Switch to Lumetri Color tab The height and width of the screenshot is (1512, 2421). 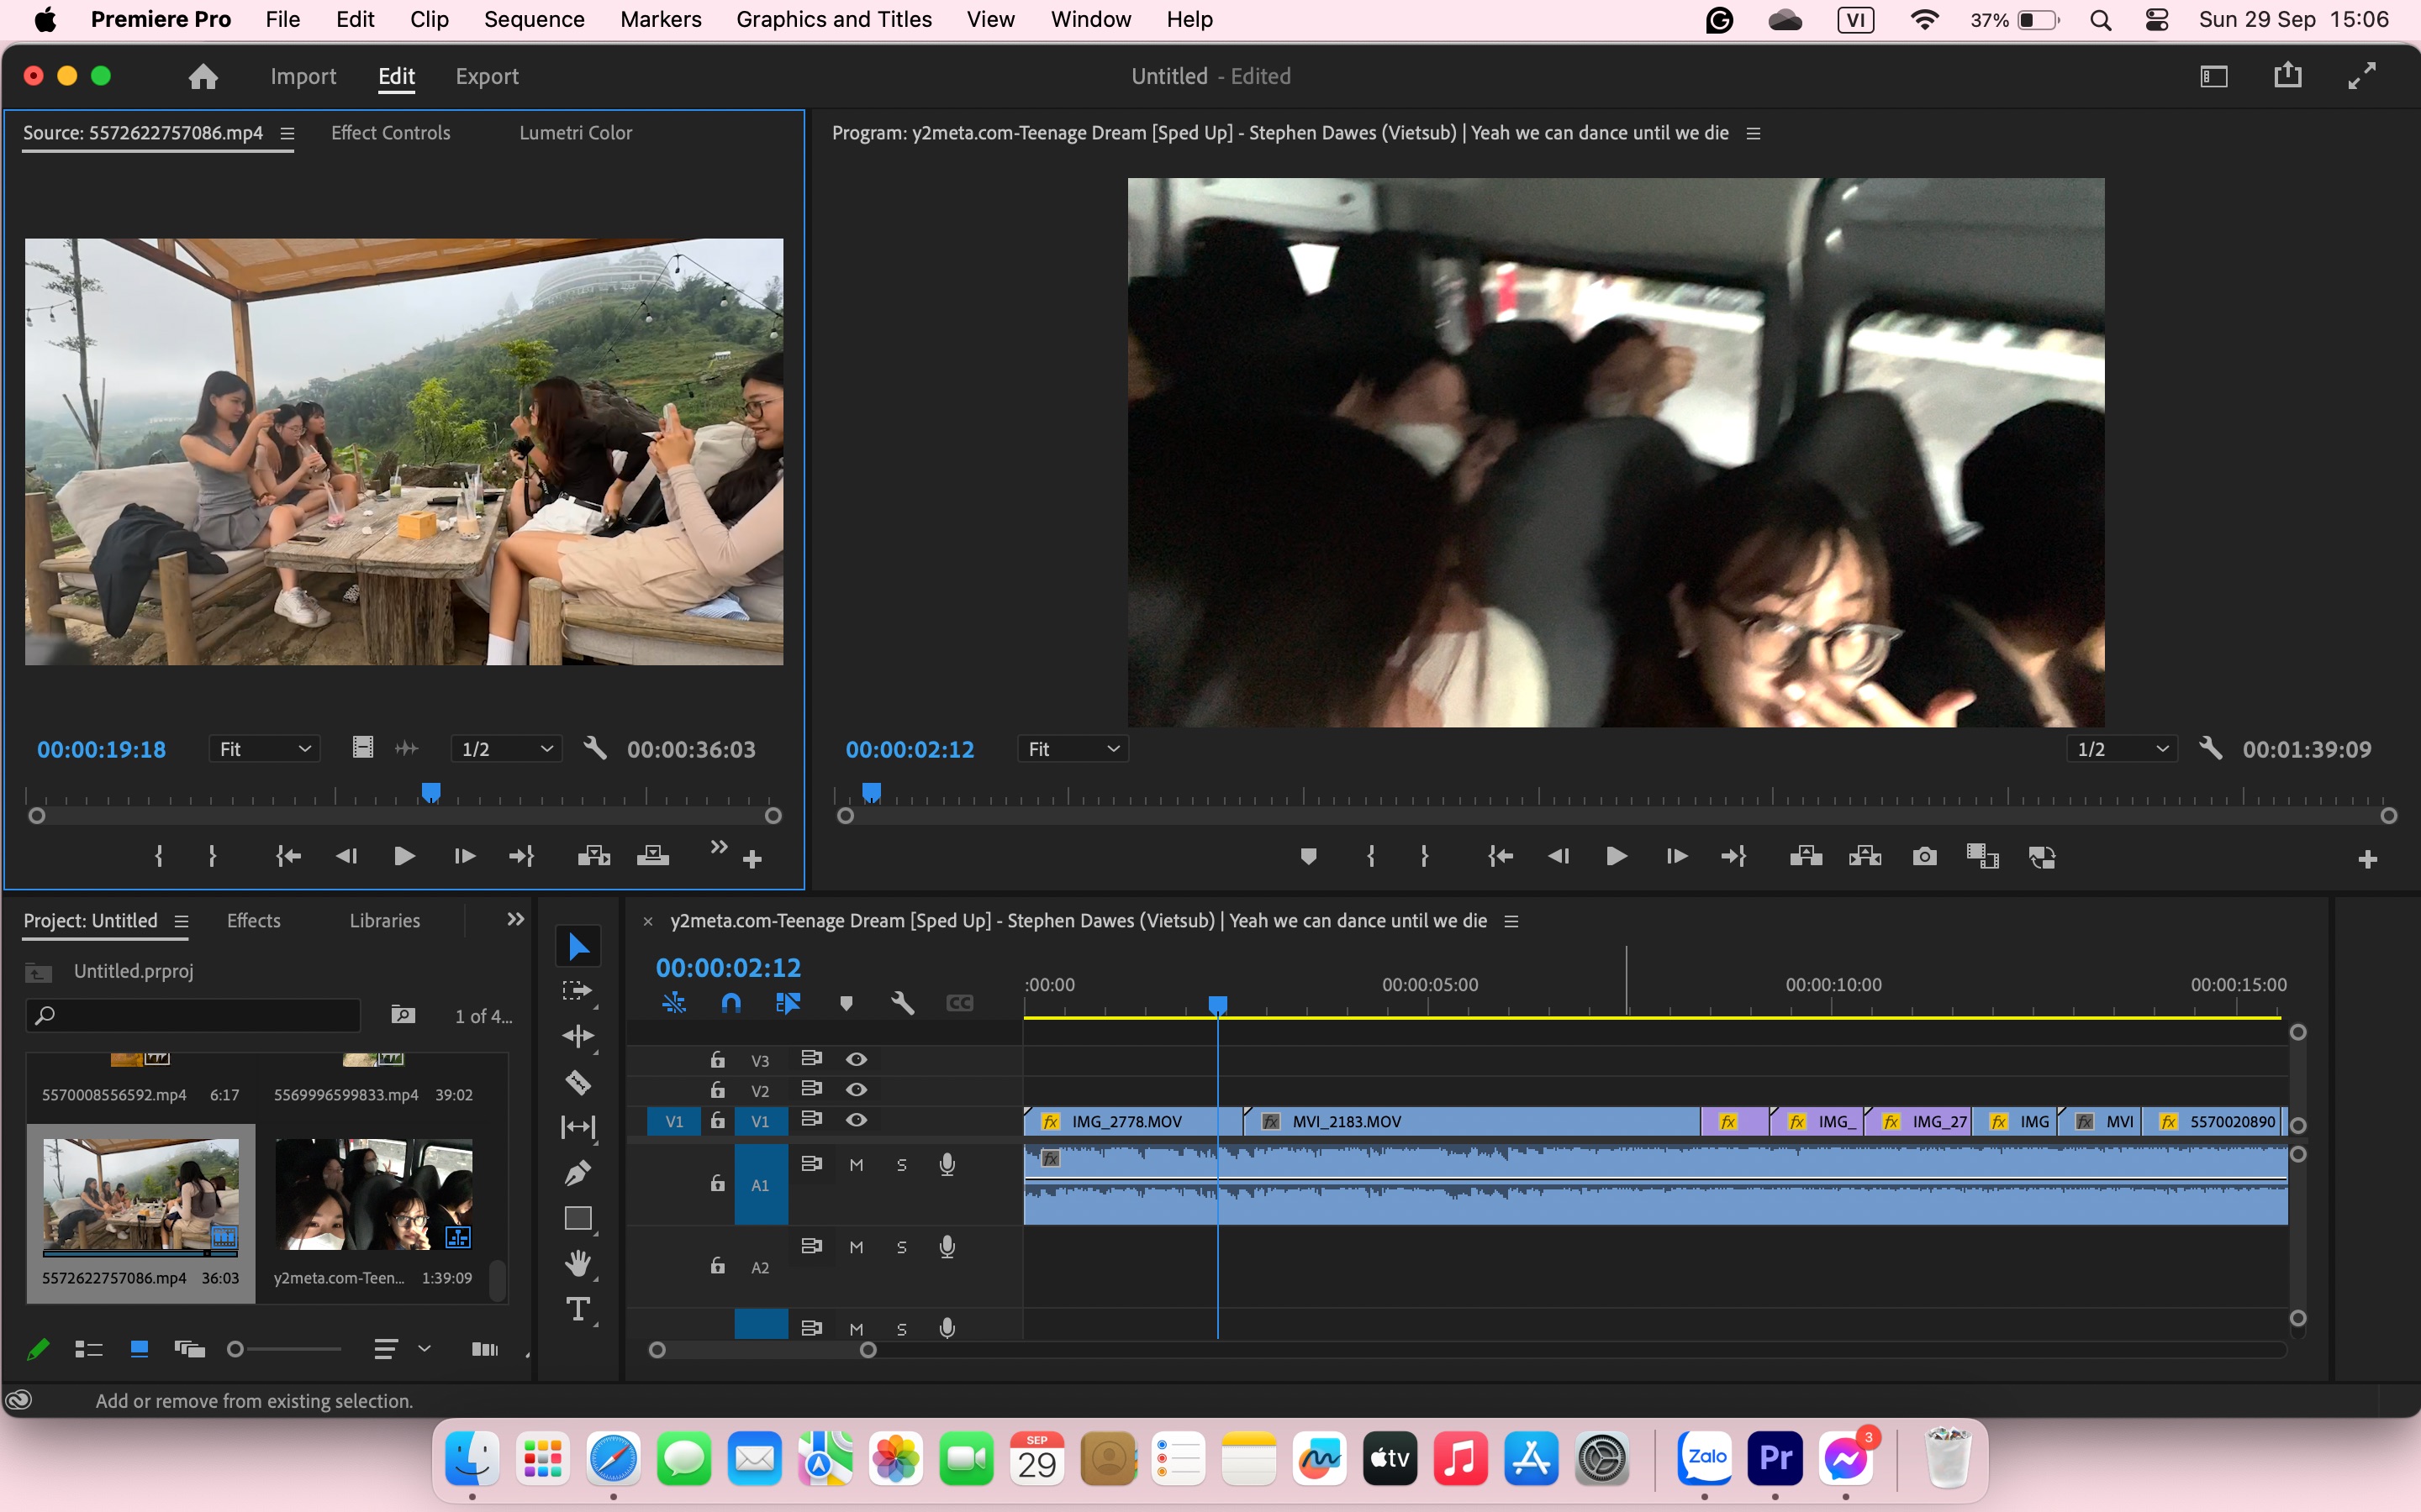[x=575, y=133]
